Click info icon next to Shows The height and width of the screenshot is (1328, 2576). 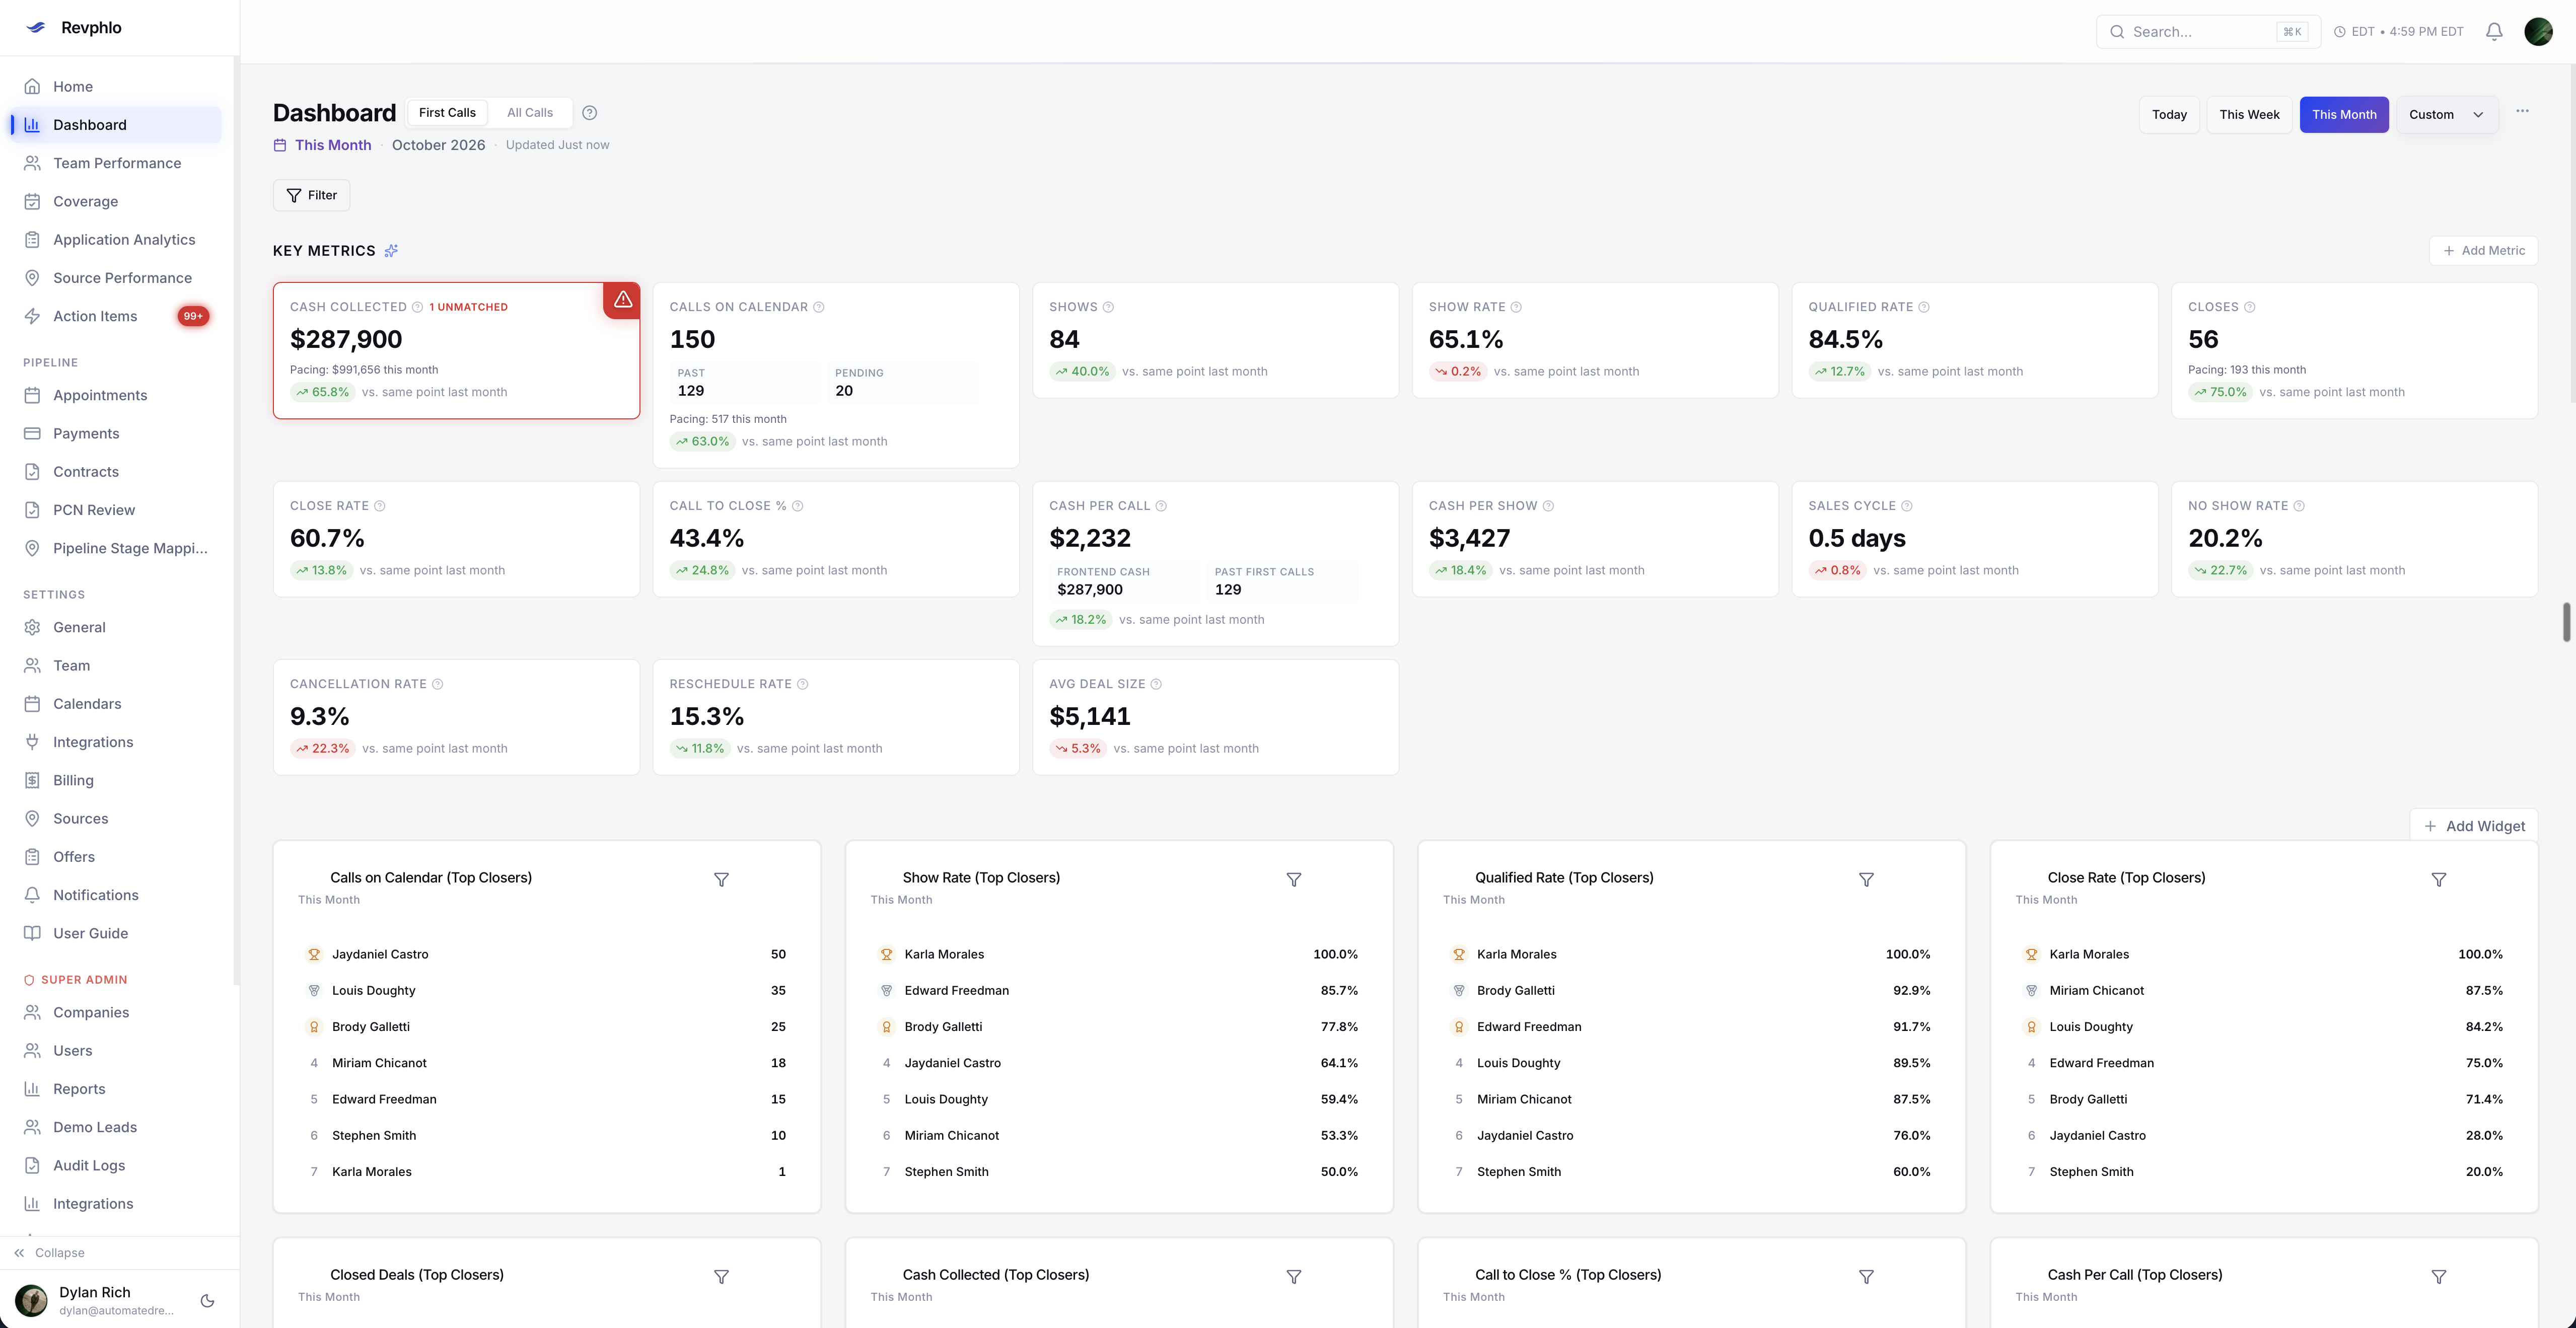(1108, 307)
